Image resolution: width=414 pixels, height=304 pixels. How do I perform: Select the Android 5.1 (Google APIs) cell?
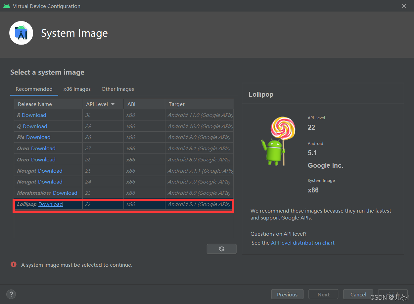(199, 204)
